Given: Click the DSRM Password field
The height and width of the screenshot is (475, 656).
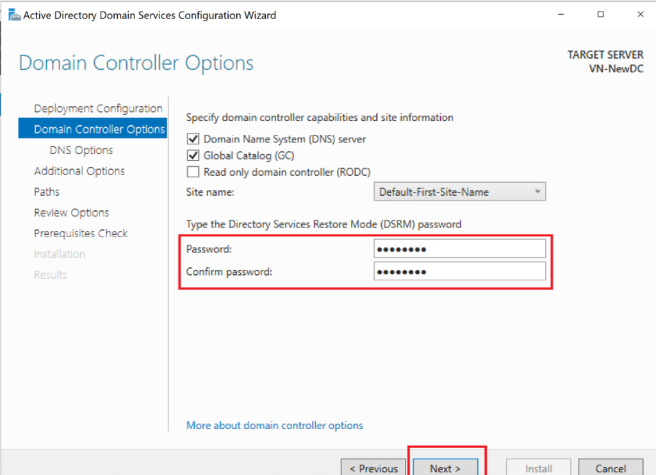Looking at the screenshot, I should (x=459, y=249).
